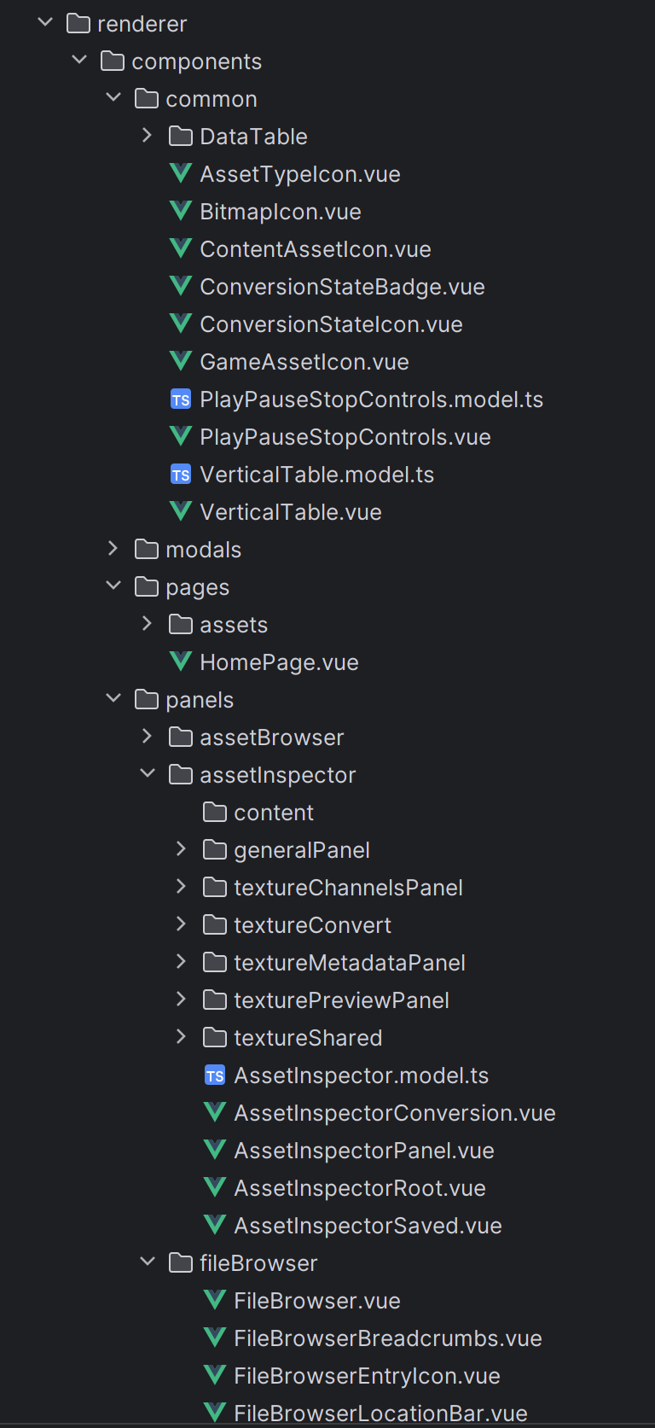Click the folder icon beside content

[x=215, y=813]
